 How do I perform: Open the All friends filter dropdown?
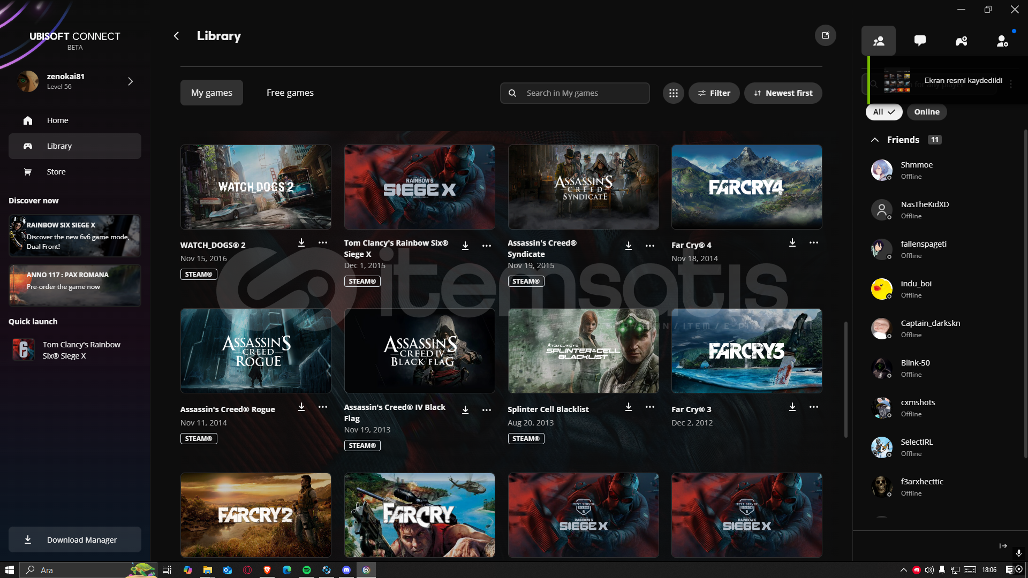pyautogui.click(x=884, y=112)
